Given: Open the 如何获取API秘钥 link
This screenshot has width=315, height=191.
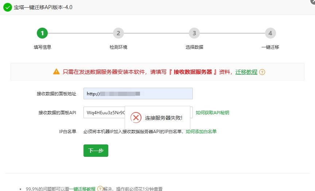Looking at the screenshot, I should [212, 113].
